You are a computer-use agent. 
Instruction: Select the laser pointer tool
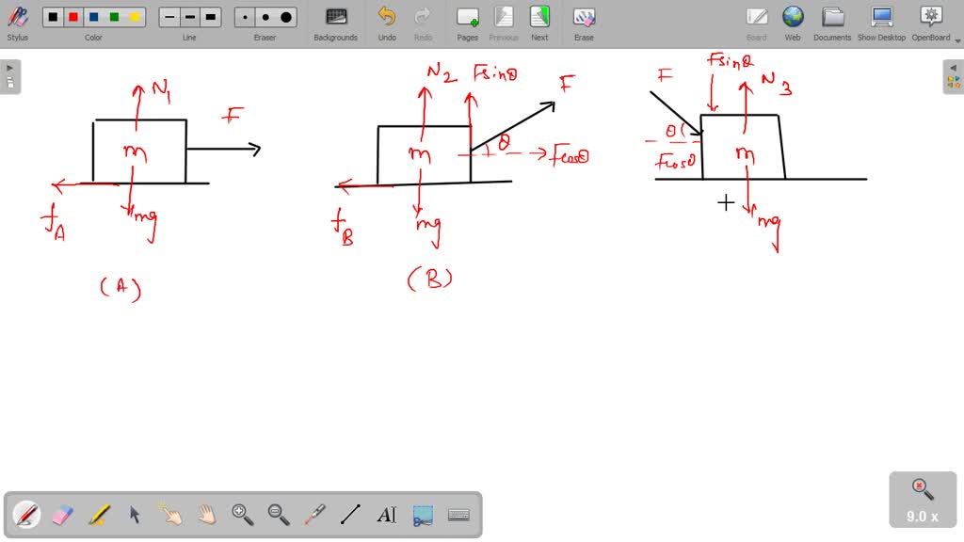315,515
